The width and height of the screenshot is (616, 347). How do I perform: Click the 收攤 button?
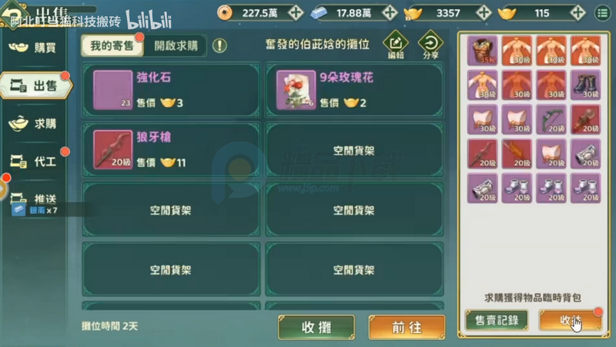(x=316, y=327)
